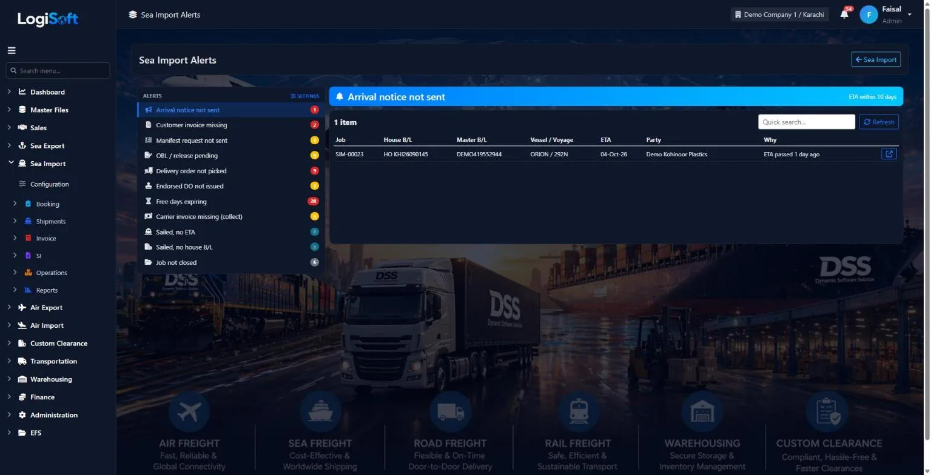Open alert Settings link

[305, 96]
